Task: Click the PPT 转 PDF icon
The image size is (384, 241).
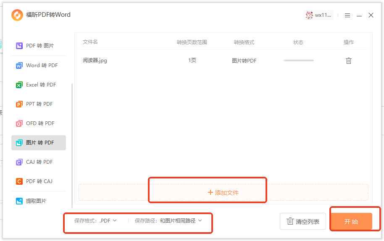Action: click(x=19, y=104)
